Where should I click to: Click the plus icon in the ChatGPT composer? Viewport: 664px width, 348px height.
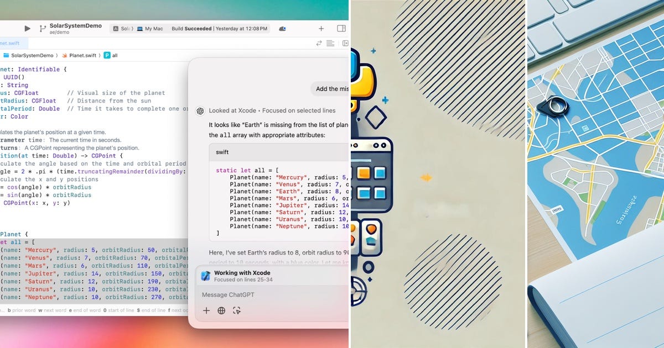coord(206,311)
